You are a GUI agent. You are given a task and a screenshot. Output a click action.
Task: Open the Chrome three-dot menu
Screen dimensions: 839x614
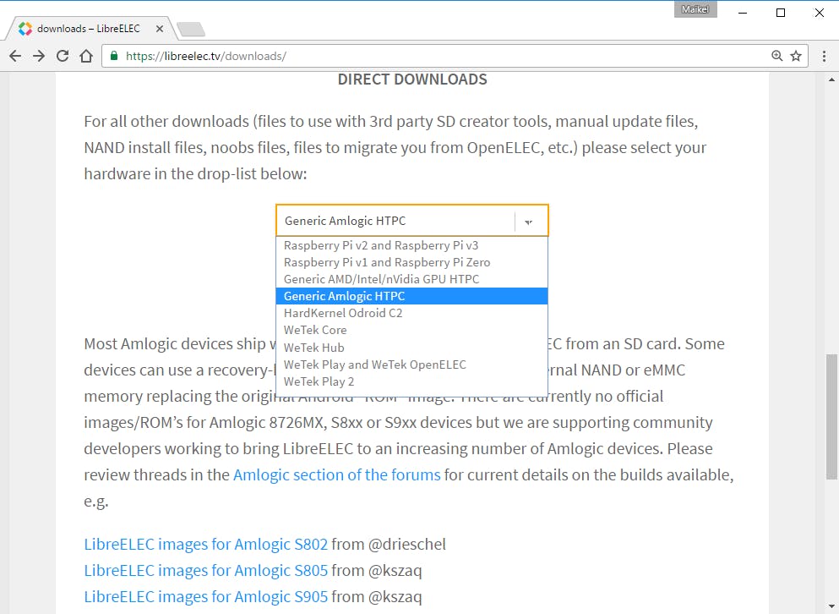pyautogui.click(x=824, y=56)
